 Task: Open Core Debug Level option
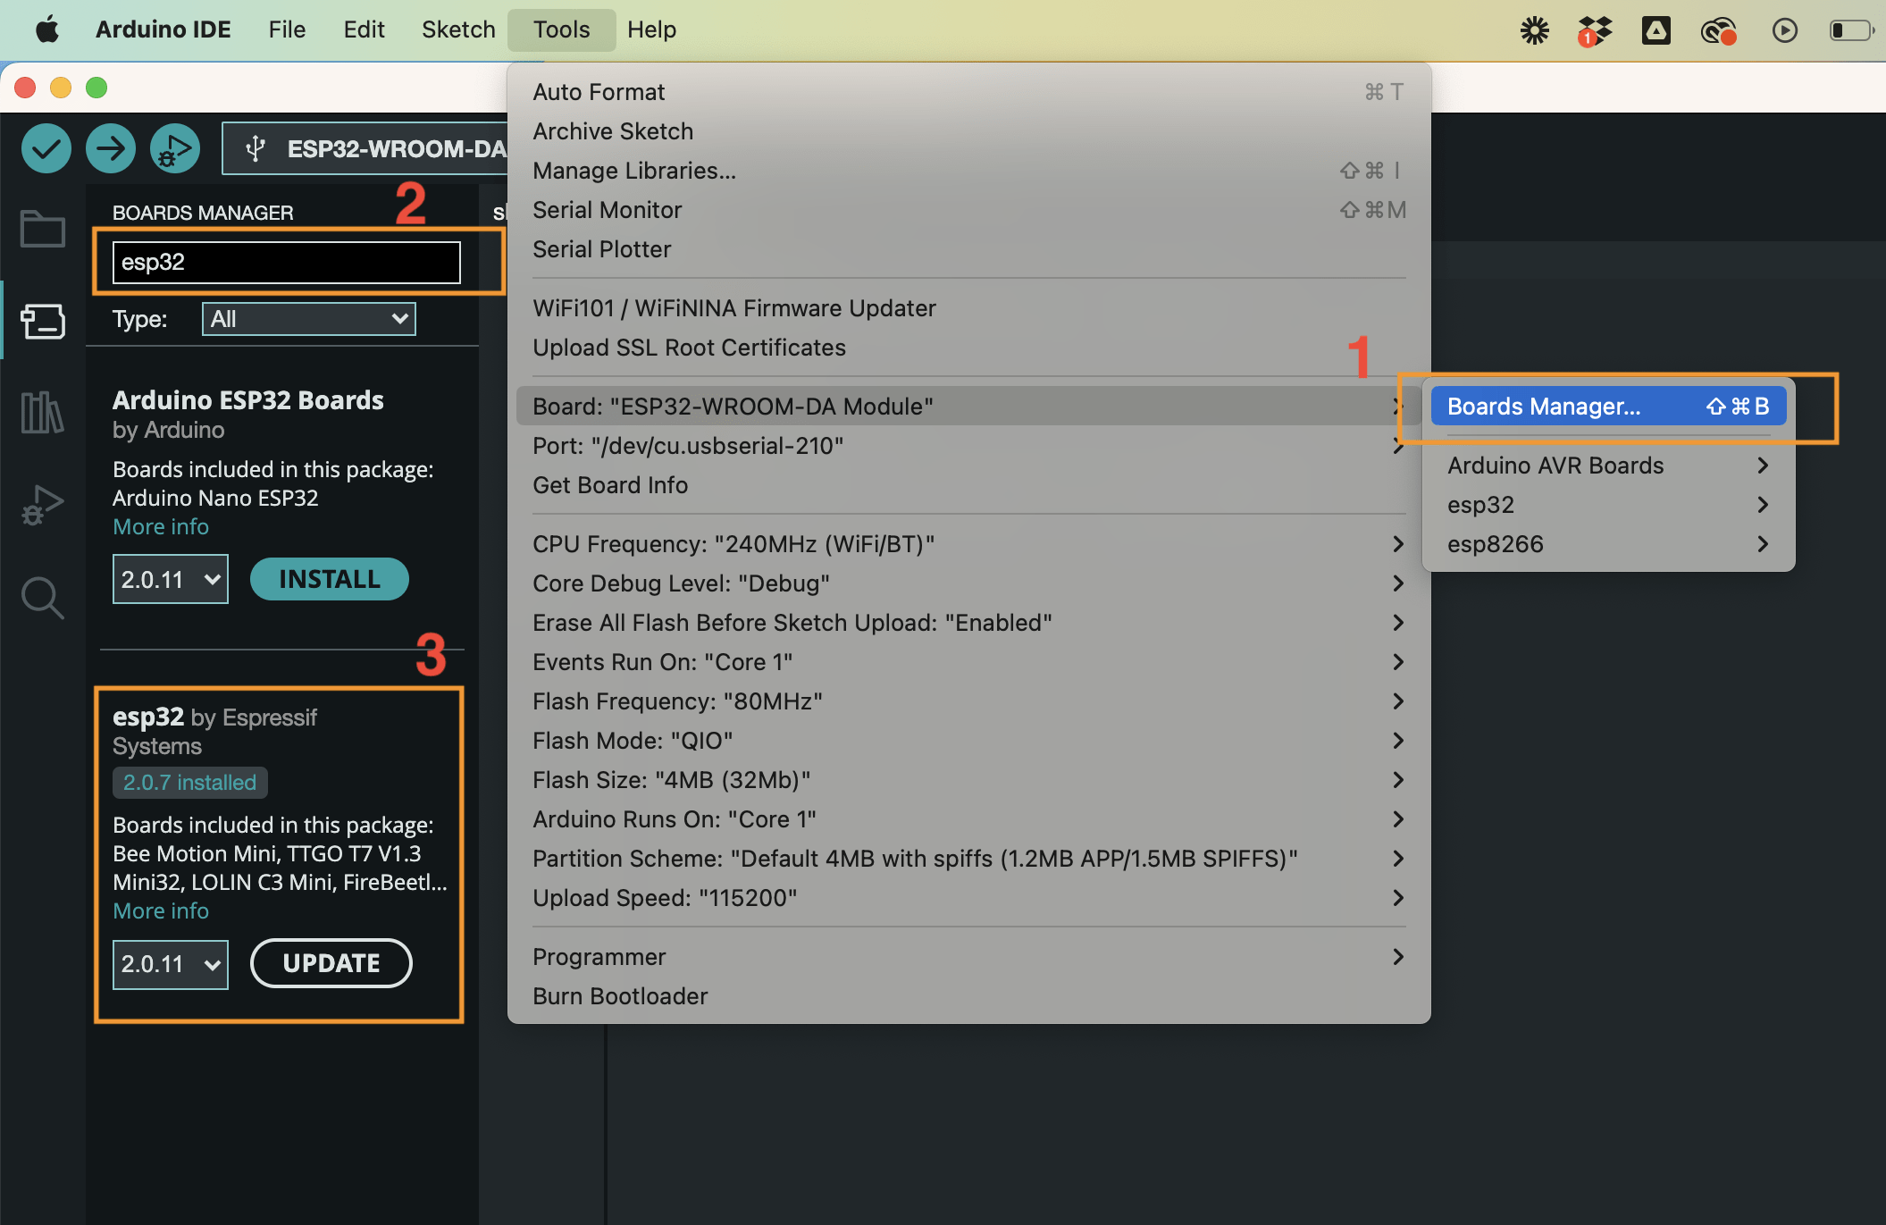coord(968,583)
